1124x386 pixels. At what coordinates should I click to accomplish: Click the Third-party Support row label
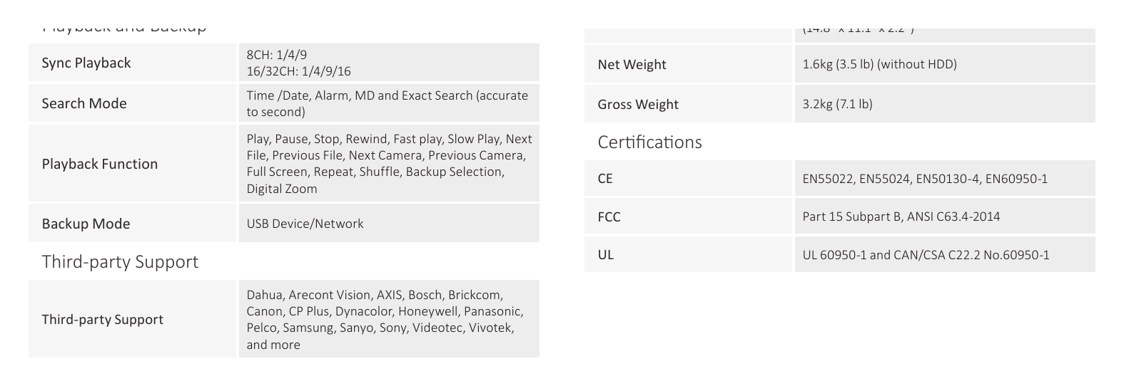point(103,320)
